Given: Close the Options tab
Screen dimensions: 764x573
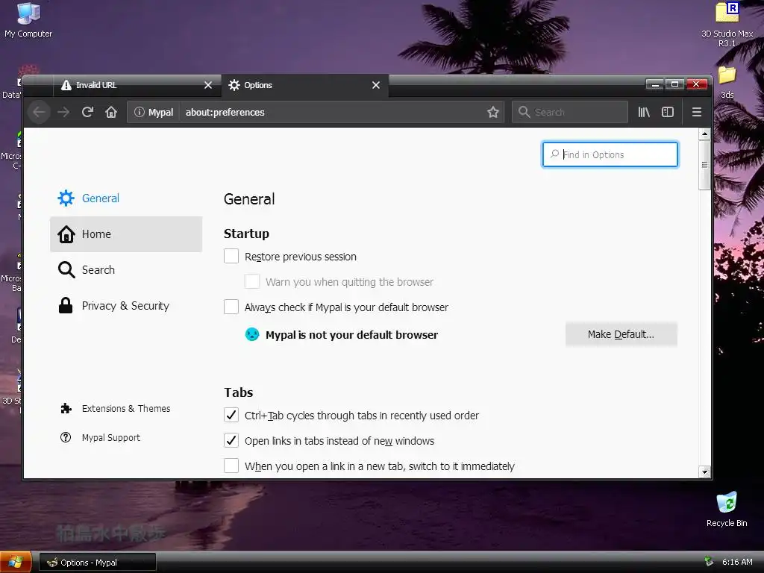Looking at the screenshot, I should point(376,85).
